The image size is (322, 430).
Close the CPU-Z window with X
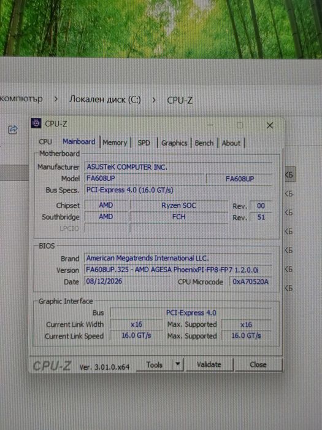270,125
